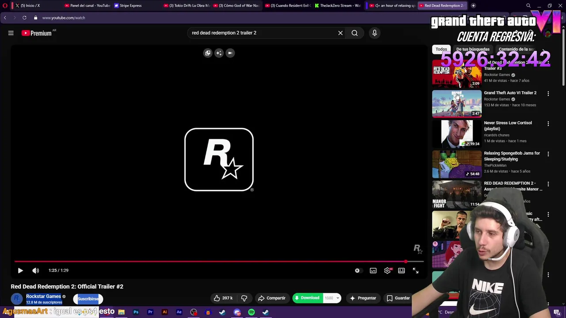Image resolution: width=566 pixels, height=318 pixels.
Task: Switch to the Cuando Resident Evil browser tab
Action: pyautogui.click(x=288, y=6)
